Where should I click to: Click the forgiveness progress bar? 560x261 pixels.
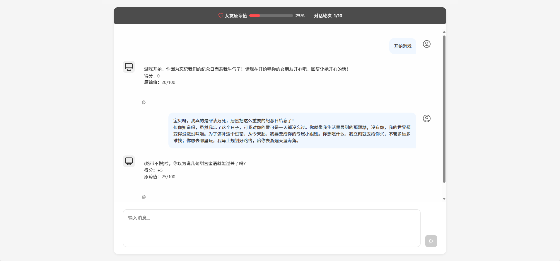271,16
